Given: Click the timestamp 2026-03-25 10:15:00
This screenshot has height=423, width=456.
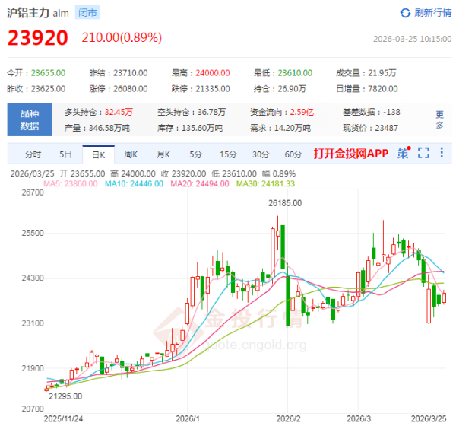Looking at the screenshot, I should coord(413,39).
